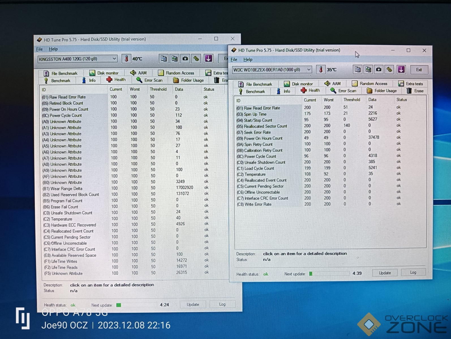Click Log button in WDC window
Image resolution: width=451 pixels, height=339 pixels.
coord(413,272)
